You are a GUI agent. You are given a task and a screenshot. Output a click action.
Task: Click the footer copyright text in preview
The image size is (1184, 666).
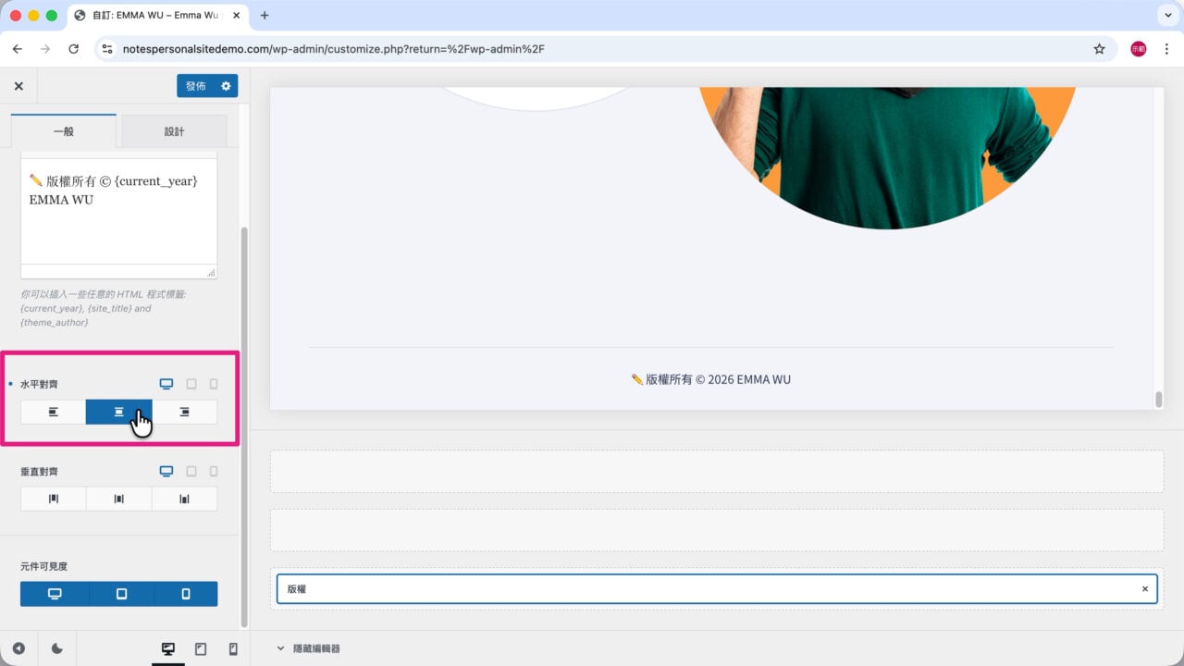point(710,379)
